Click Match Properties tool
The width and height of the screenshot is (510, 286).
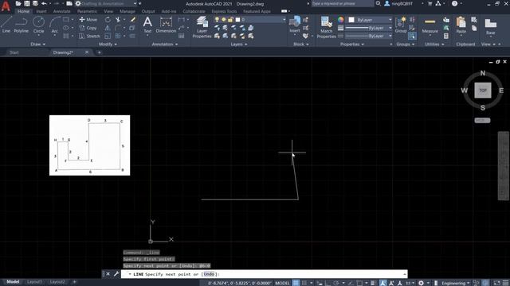[326, 27]
